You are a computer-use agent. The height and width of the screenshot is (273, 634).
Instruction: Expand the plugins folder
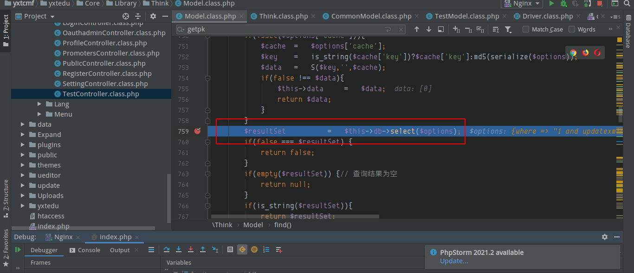(22, 145)
